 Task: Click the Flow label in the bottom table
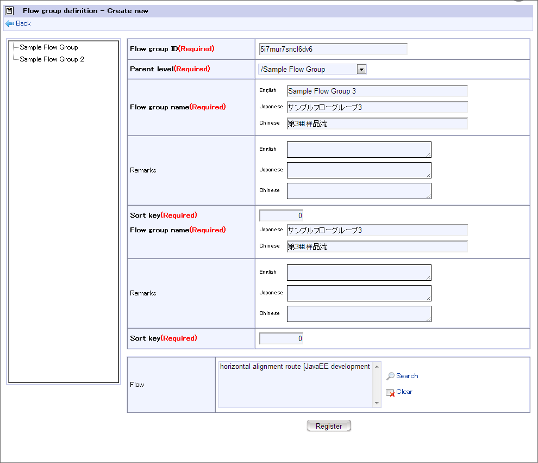[136, 385]
